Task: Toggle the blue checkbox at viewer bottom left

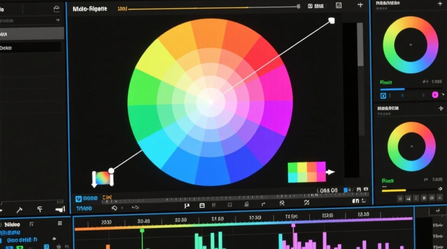Action: coord(78,199)
